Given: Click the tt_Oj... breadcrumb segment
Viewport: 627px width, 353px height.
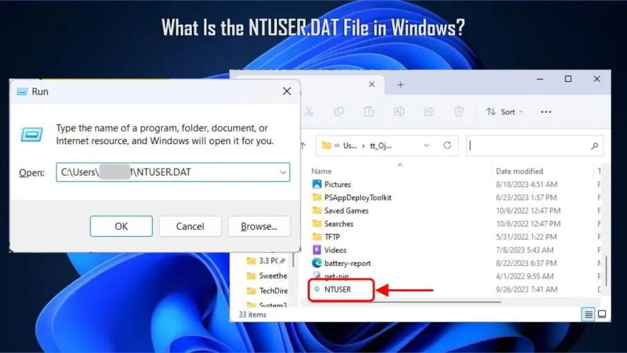Looking at the screenshot, I should 381,146.
